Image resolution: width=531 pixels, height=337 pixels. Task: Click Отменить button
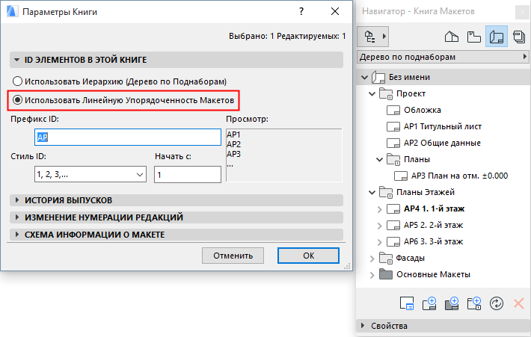tap(233, 256)
